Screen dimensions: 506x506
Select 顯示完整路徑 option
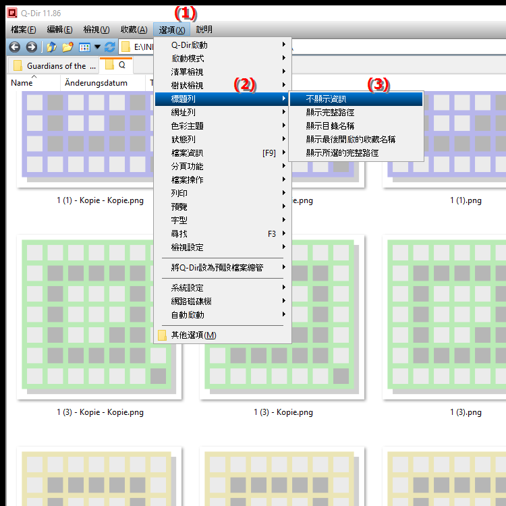tap(356, 113)
